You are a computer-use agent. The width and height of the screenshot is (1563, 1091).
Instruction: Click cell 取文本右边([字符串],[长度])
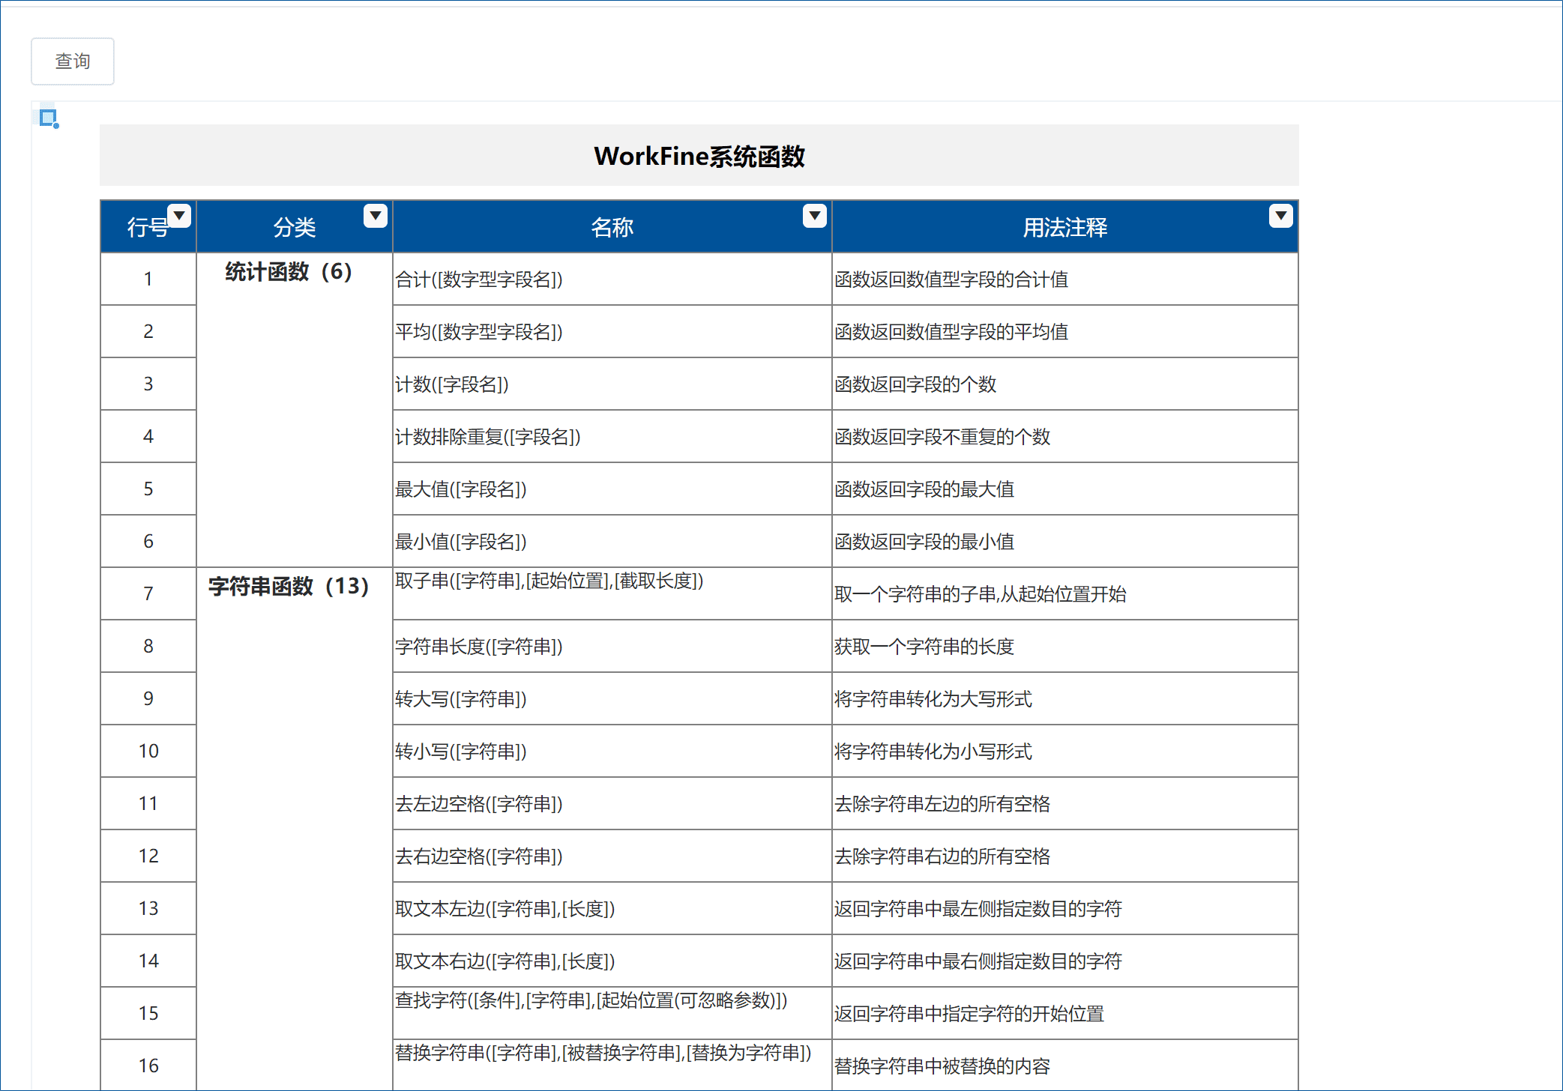[x=612, y=961]
